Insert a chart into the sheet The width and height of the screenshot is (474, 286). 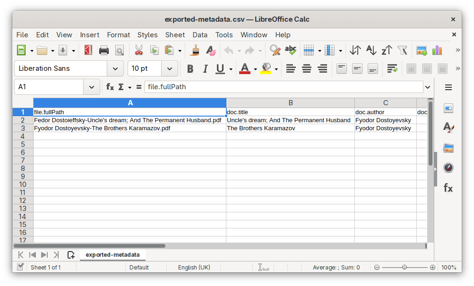point(436,50)
